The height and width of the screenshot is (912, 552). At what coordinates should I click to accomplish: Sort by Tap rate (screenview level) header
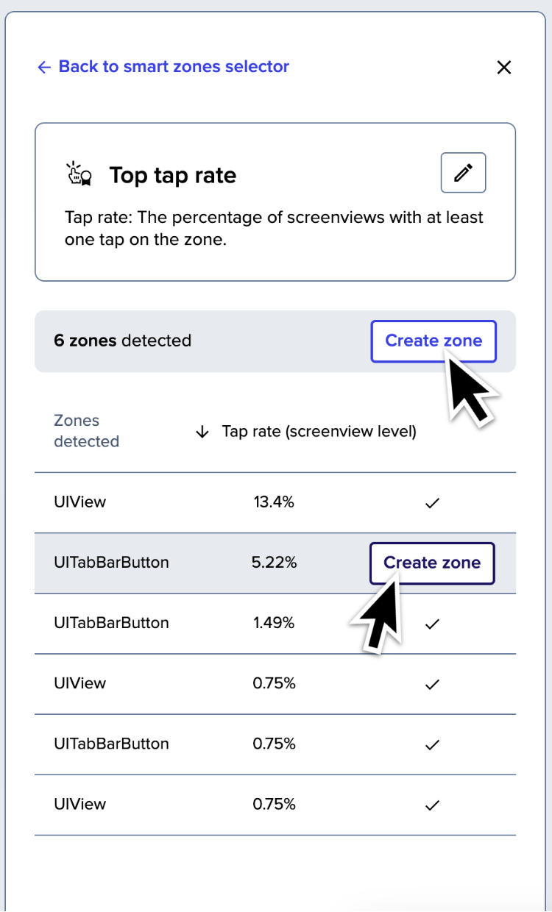319,432
